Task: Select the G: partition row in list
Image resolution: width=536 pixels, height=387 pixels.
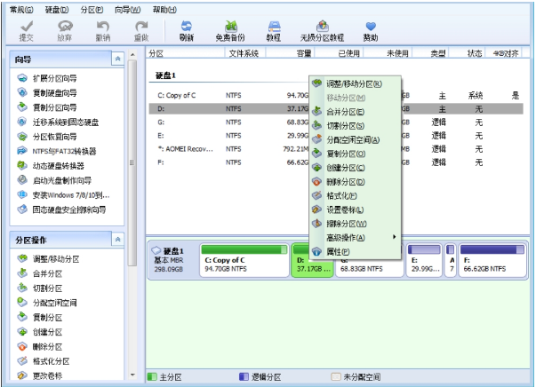Action: [x=336, y=122]
